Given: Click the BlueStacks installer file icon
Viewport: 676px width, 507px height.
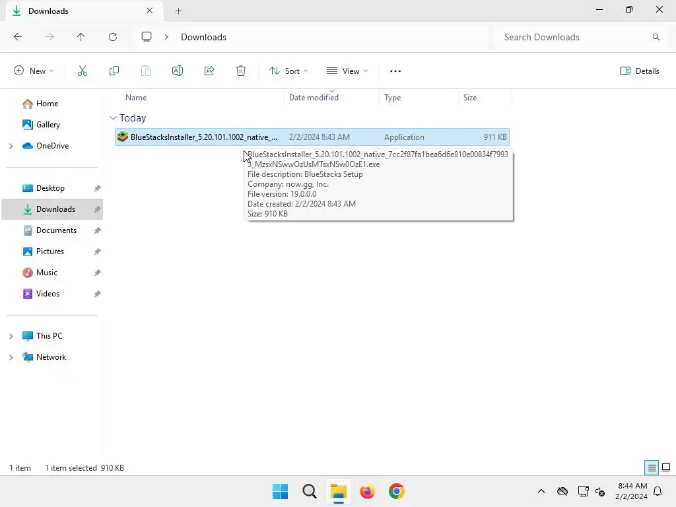Looking at the screenshot, I should (123, 137).
